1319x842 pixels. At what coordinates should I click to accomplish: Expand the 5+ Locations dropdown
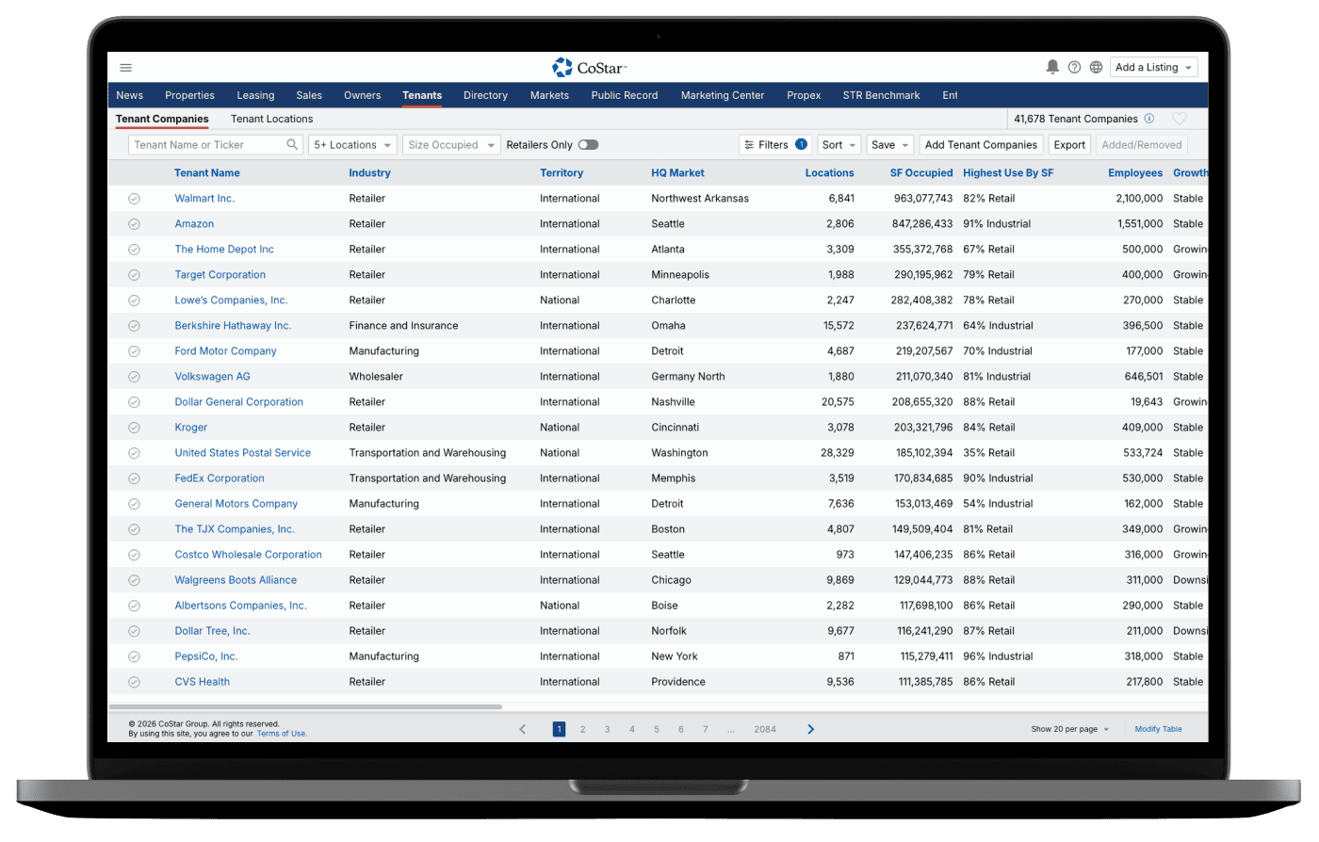coord(352,145)
